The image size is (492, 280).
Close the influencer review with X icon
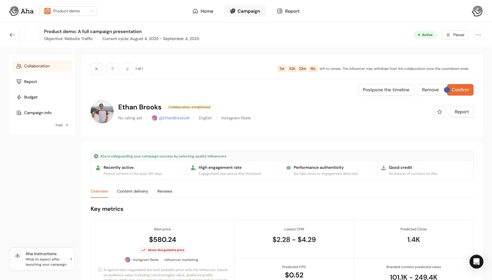(x=96, y=69)
